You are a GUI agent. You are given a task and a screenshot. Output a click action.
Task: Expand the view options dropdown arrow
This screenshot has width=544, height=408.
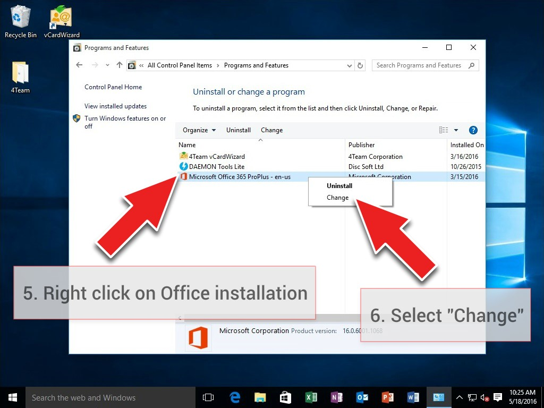pyautogui.click(x=456, y=130)
